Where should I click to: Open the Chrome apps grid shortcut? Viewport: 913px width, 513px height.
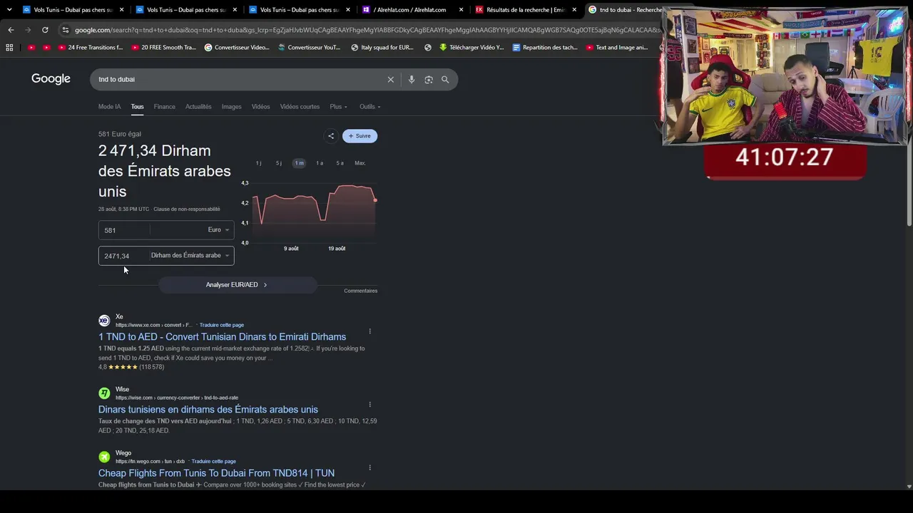[9, 48]
